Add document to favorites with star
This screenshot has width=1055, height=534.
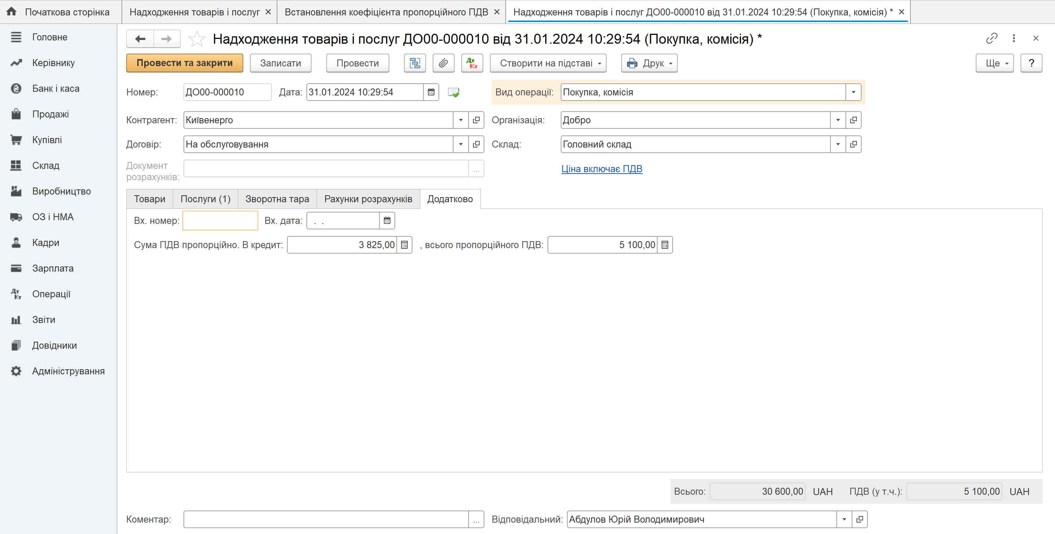(x=197, y=39)
